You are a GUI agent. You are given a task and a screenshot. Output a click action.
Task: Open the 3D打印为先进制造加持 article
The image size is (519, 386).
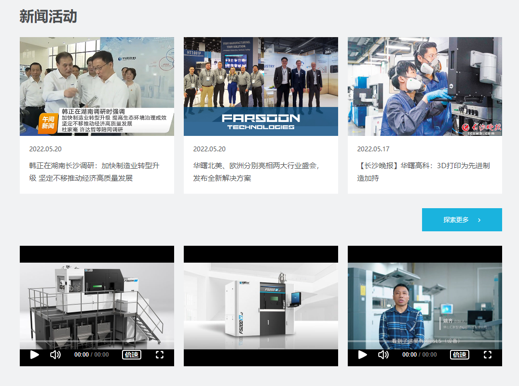(x=424, y=172)
